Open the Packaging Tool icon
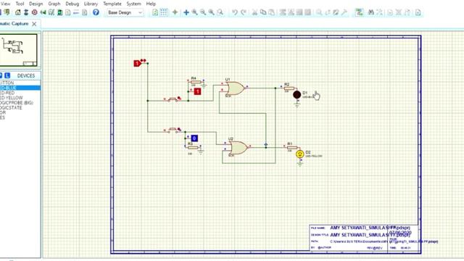The image size is (464, 261). click(x=336, y=12)
